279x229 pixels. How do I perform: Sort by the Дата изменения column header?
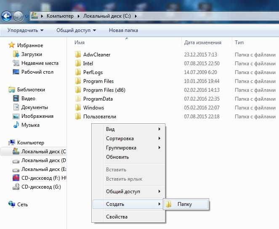pyautogui.click(x=202, y=43)
